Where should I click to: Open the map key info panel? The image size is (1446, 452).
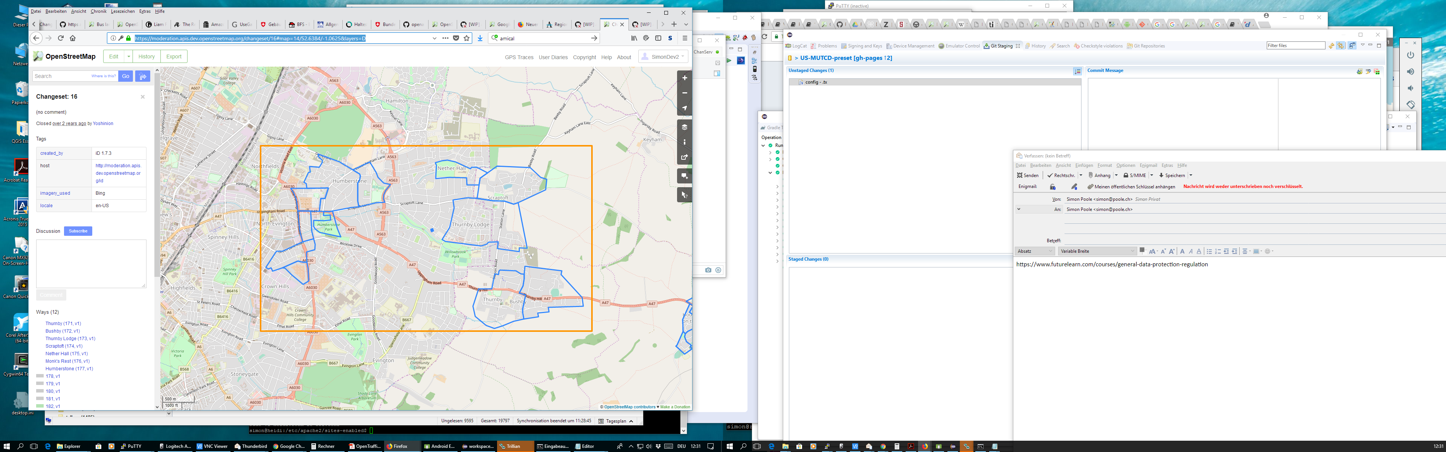684,142
